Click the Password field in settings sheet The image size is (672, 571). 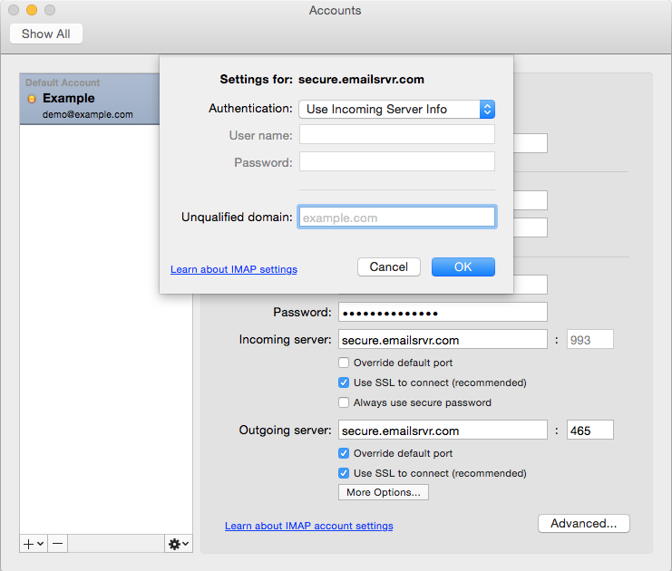click(397, 161)
